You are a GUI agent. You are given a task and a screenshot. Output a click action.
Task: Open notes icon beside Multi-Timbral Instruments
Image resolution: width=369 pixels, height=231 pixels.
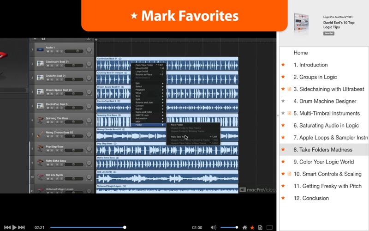click(x=290, y=113)
